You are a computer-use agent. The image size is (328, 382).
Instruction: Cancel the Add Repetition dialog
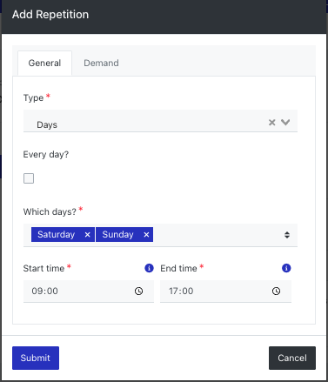pyautogui.click(x=292, y=358)
